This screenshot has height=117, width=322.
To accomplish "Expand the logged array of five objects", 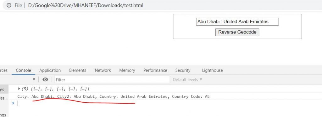I will tap(19, 89).
